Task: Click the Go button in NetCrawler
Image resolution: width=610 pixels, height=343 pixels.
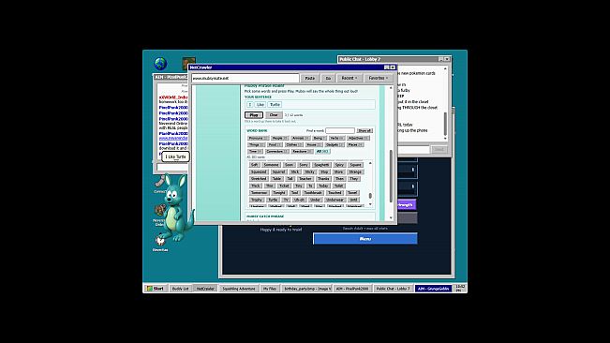Action: [x=328, y=78]
